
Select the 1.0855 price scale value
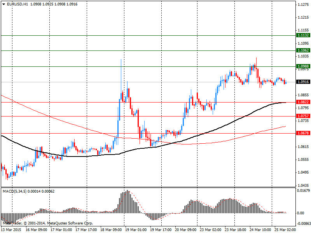click(x=304, y=95)
